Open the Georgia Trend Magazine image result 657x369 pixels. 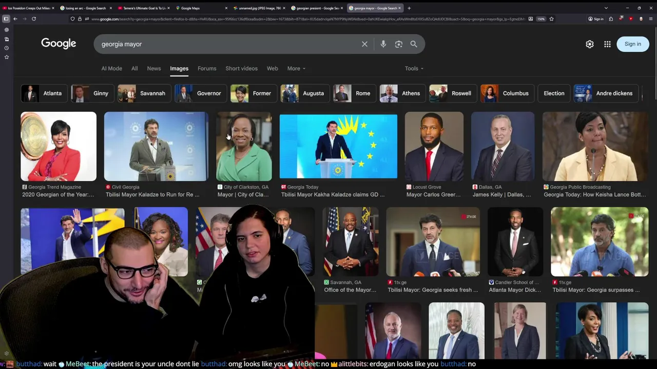(59, 146)
